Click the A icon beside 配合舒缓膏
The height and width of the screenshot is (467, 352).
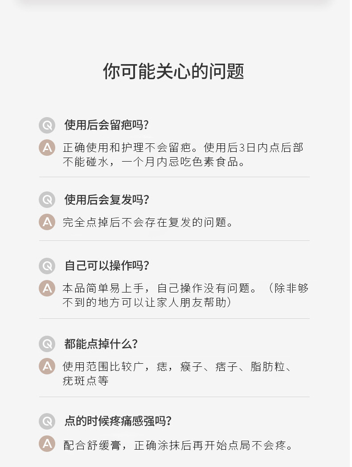(47, 444)
